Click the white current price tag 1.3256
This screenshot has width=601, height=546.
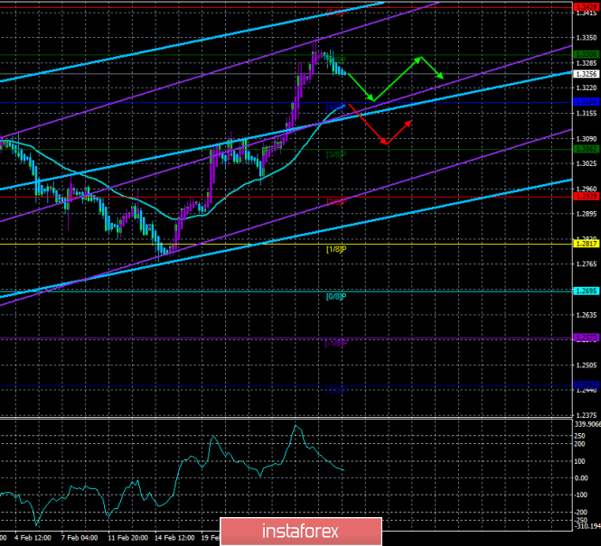point(587,74)
